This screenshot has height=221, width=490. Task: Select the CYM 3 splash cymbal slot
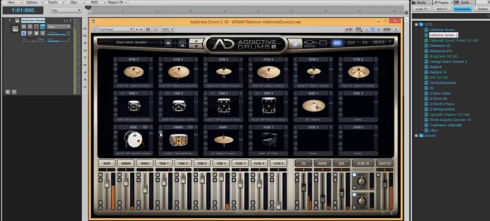(x=224, y=72)
